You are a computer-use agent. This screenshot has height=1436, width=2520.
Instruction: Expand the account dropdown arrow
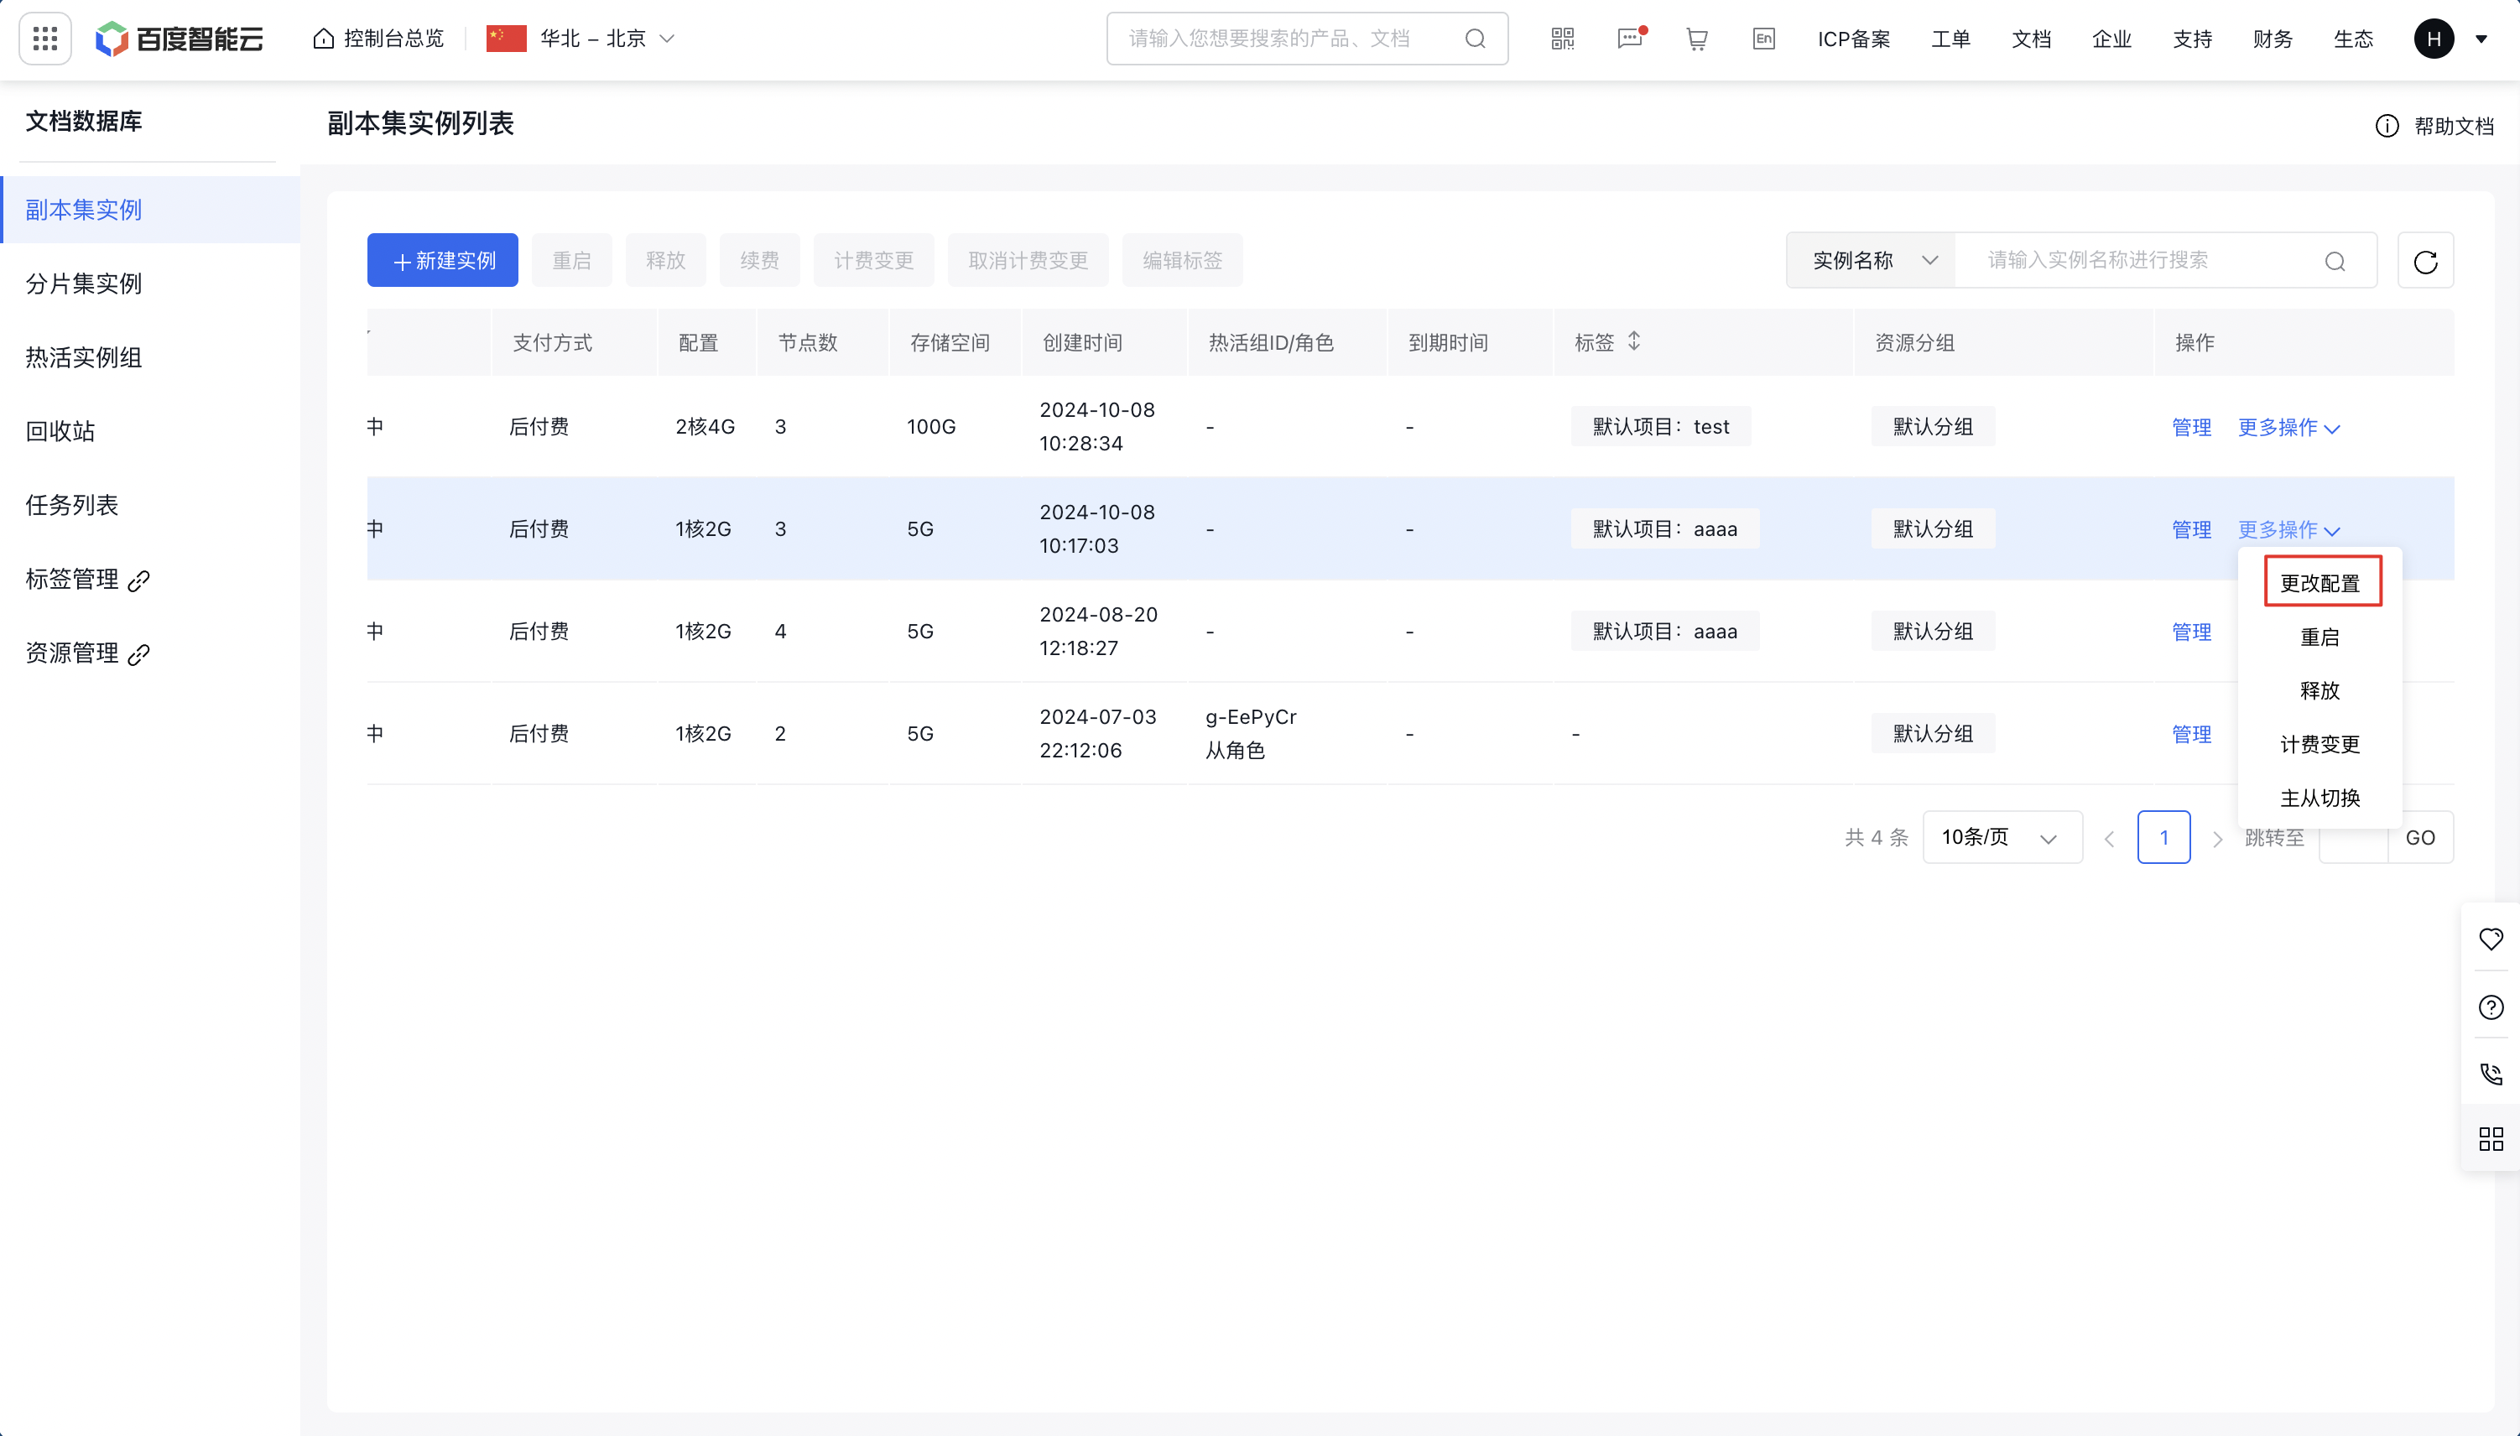(2481, 39)
